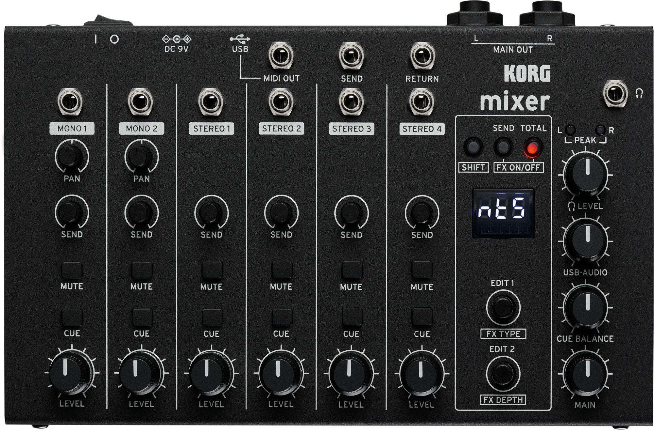The image size is (654, 433).
Task: Click the MONO 2 SEND knob
Action: click(140, 213)
